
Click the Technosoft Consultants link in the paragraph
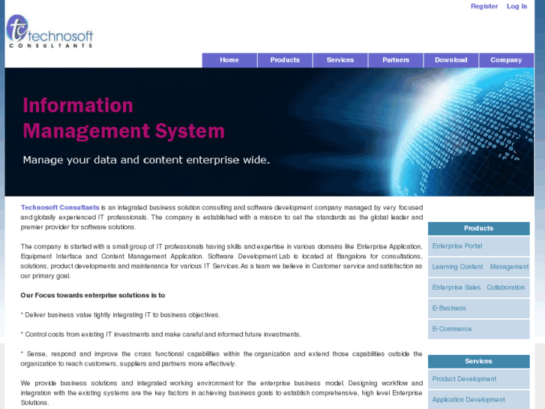click(x=60, y=207)
